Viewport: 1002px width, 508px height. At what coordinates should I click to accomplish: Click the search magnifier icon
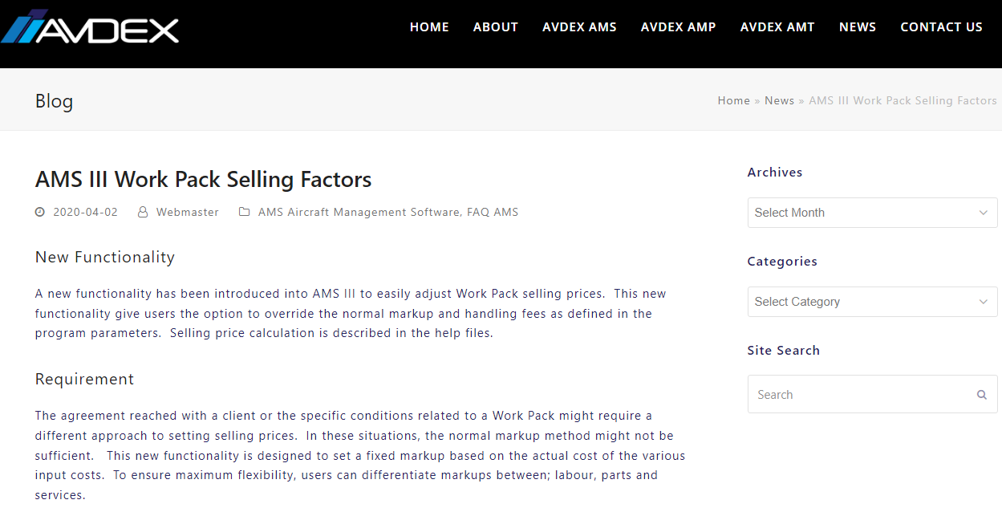[x=981, y=395]
